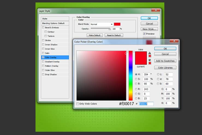Screen dimensions: 202x135
Task: Open the Blend Mode Normal dropdown
Action: point(102,24)
